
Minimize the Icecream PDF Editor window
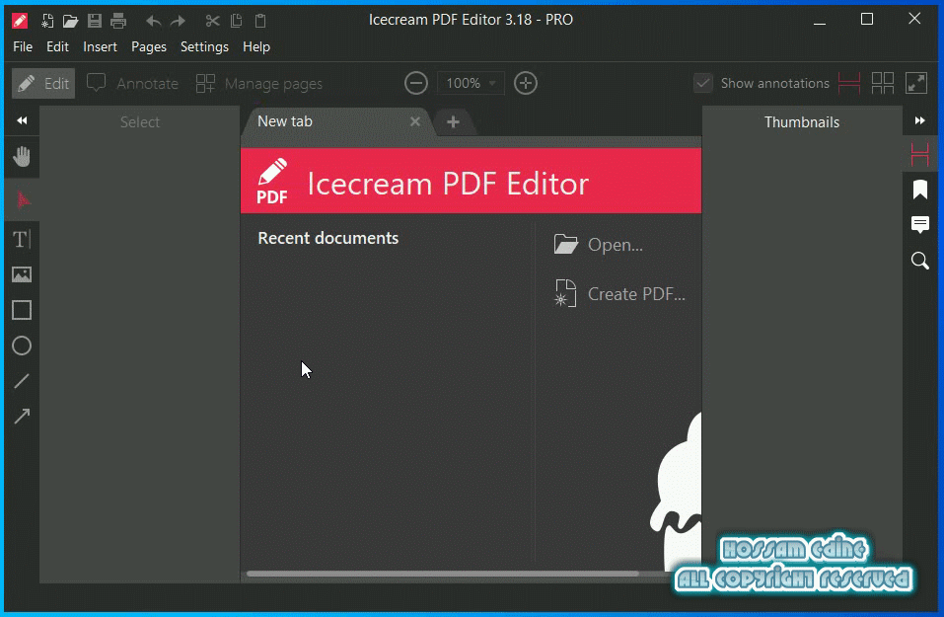click(820, 21)
